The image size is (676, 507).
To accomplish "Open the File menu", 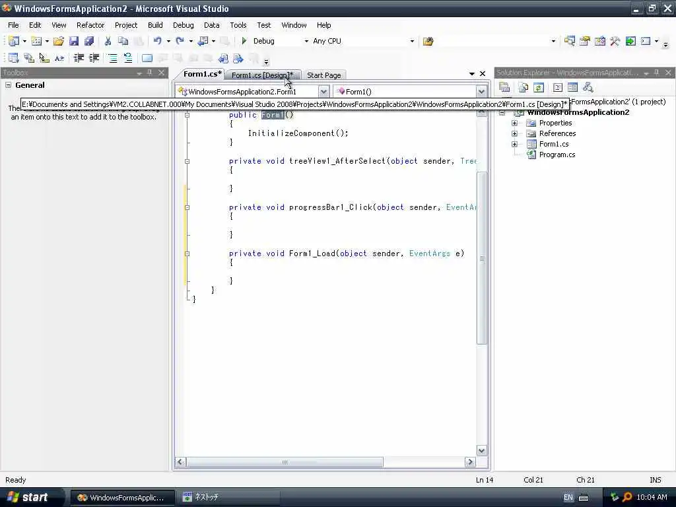I will tap(13, 25).
